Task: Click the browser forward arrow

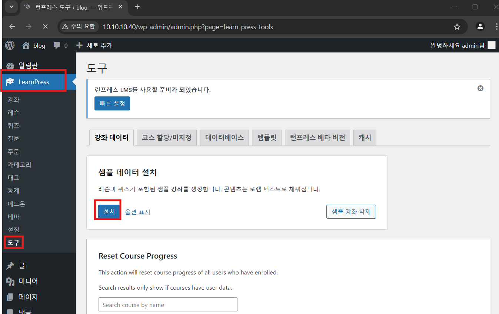Action: pos(29,27)
